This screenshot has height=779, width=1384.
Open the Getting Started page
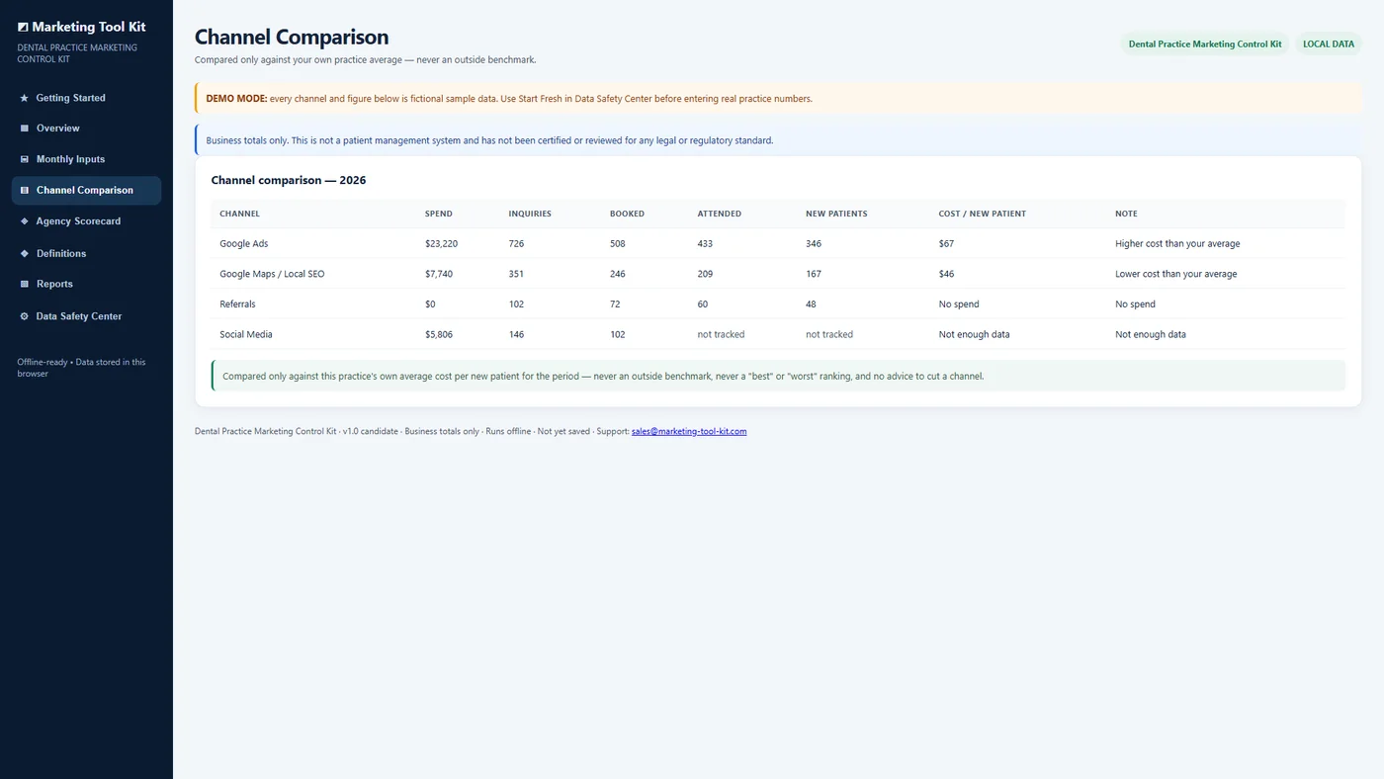86,98
